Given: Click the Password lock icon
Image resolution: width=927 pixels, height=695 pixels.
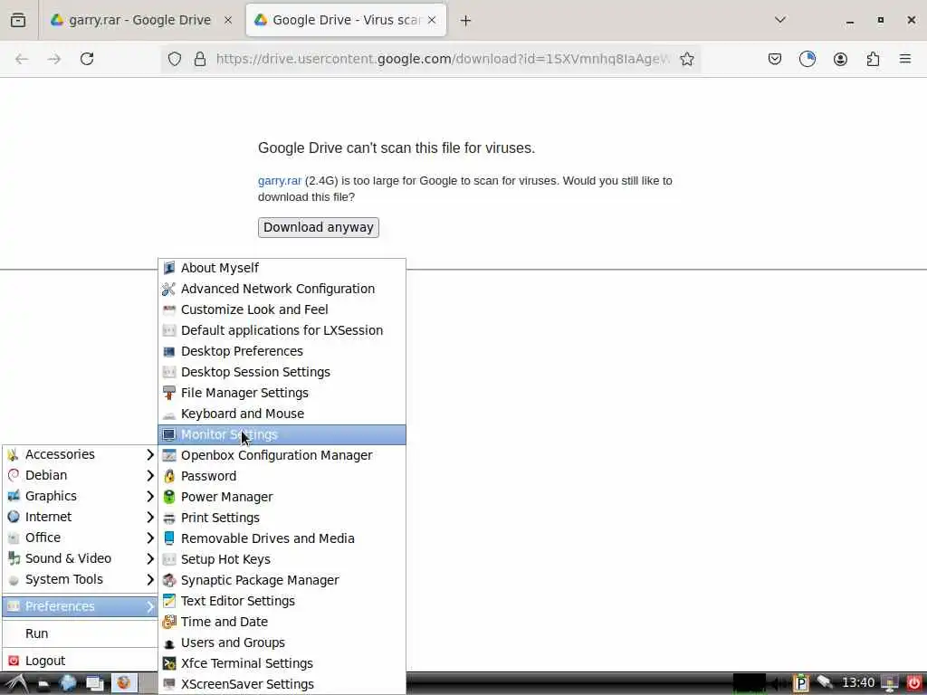Looking at the screenshot, I should click(169, 476).
